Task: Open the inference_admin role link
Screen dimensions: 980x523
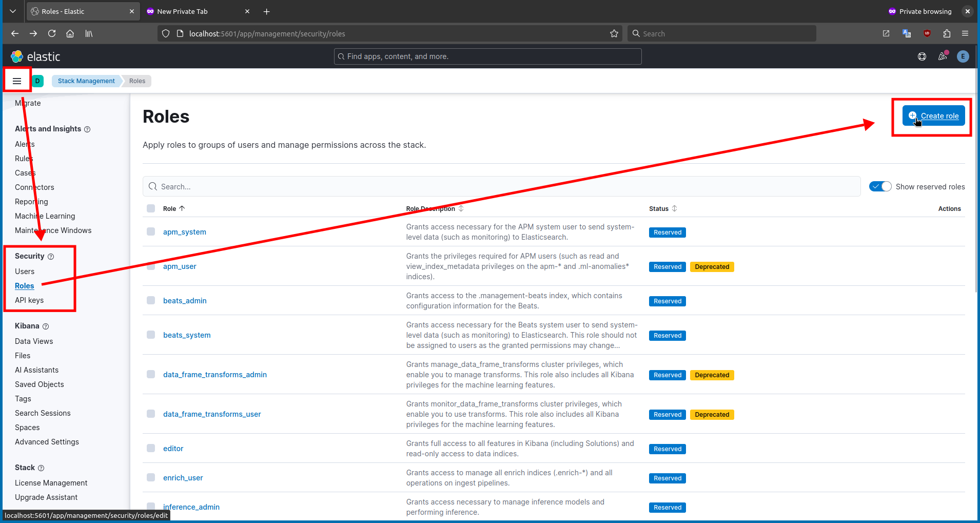Action: pos(191,507)
